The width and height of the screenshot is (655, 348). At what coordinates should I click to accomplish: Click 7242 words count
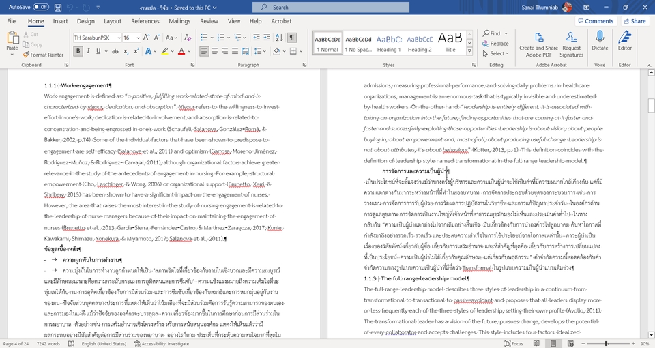tap(48, 343)
